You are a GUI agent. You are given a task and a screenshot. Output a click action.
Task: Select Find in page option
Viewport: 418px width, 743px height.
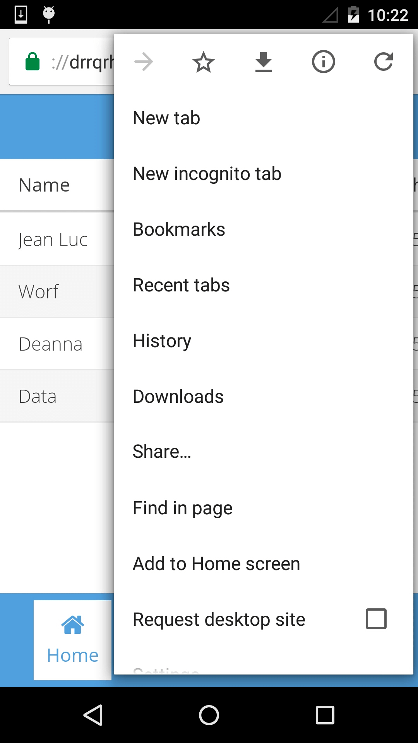coord(264,508)
